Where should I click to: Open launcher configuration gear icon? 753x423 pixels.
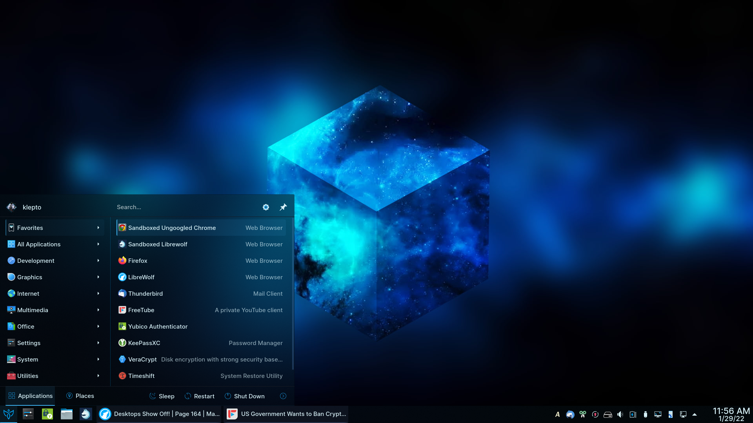tap(266, 207)
